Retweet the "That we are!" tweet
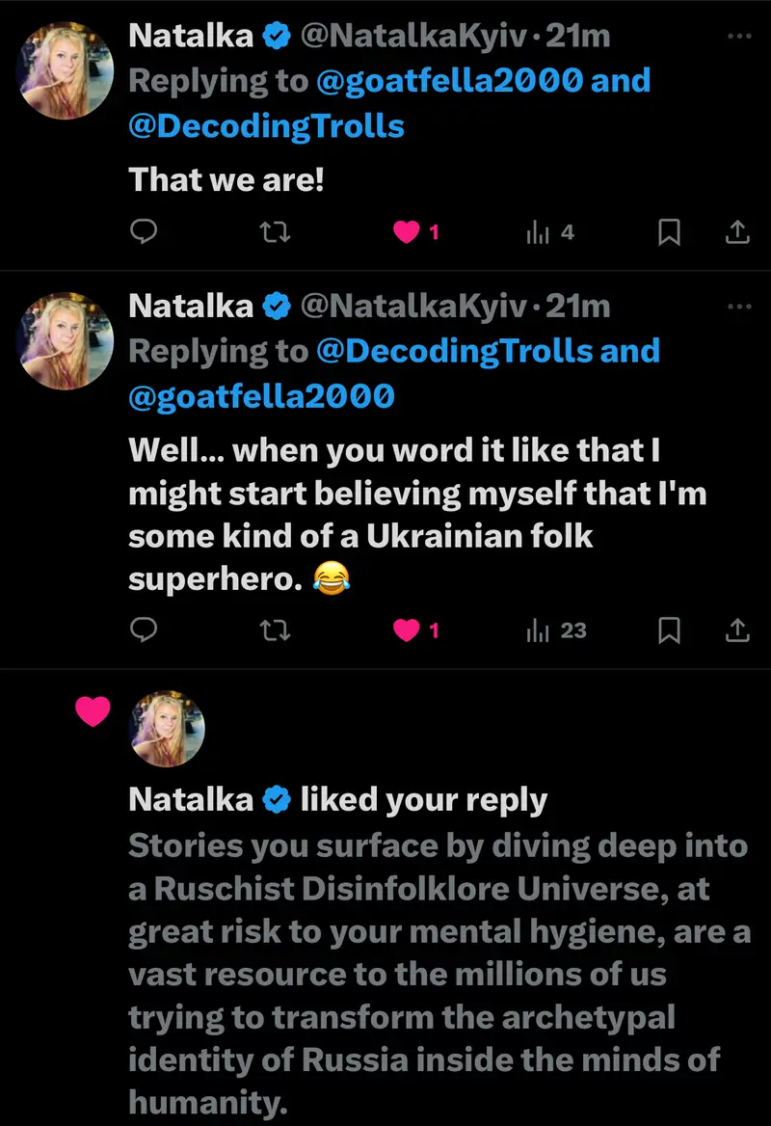 coord(276,231)
